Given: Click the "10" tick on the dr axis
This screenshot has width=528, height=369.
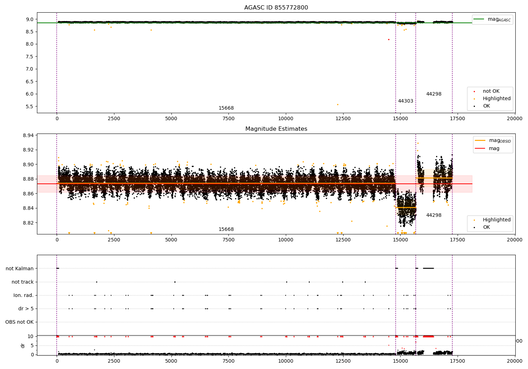Looking at the screenshot, I should coord(30,336).
